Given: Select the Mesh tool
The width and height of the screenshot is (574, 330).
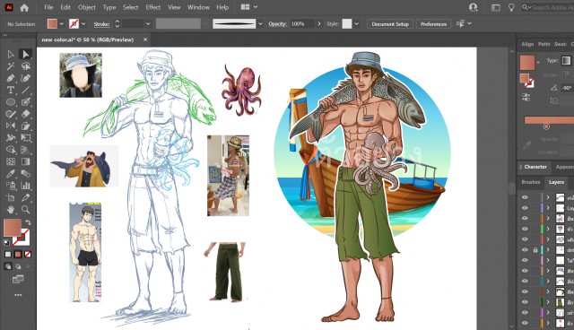Looking at the screenshot, I should pos(11,161).
